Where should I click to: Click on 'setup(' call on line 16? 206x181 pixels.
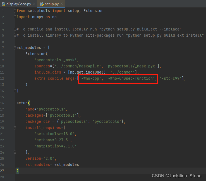(23, 103)
